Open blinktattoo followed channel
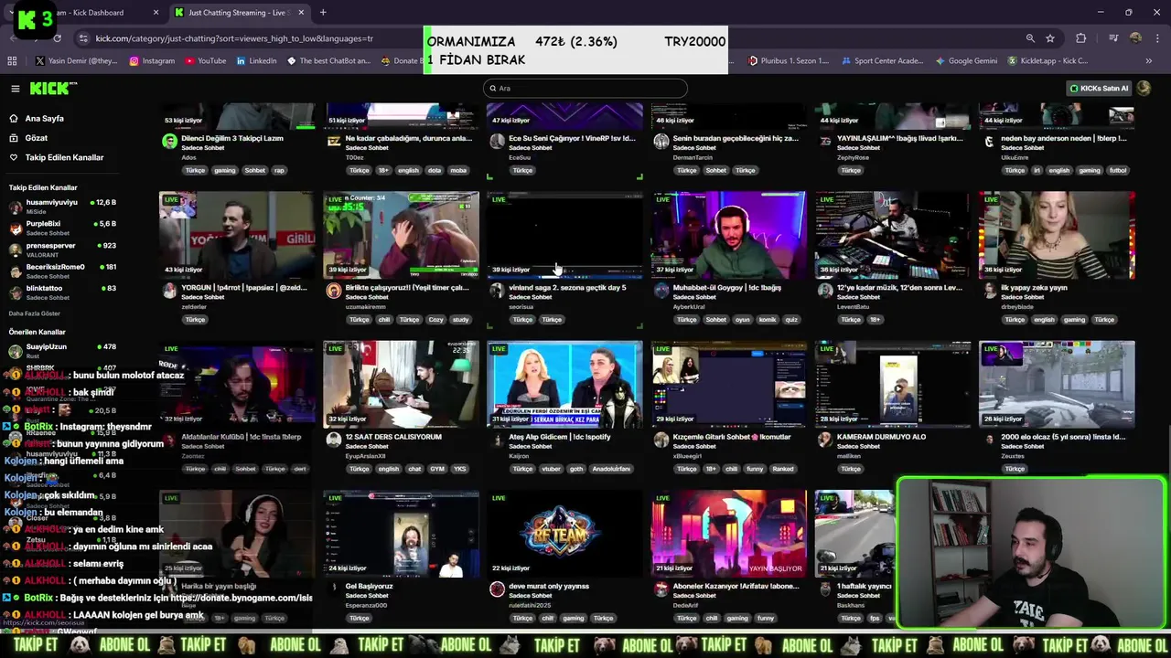 pyautogui.click(x=62, y=292)
